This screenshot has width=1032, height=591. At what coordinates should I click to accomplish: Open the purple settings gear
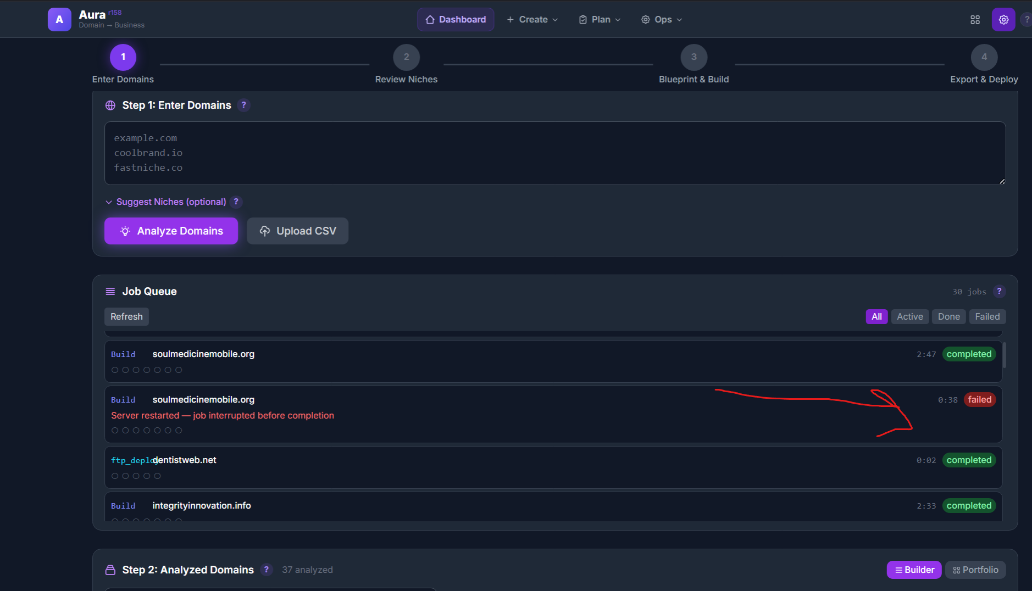point(1003,20)
